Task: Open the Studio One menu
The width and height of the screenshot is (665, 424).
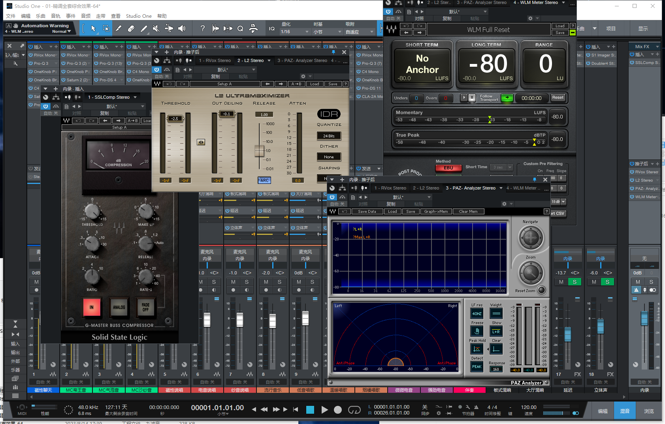Action: 139,16
